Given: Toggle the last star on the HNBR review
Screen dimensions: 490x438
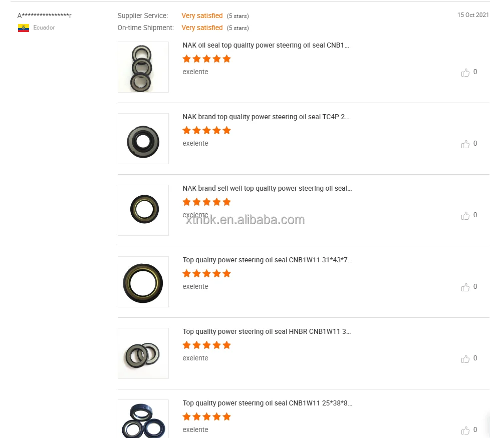Looking at the screenshot, I should click(227, 345).
